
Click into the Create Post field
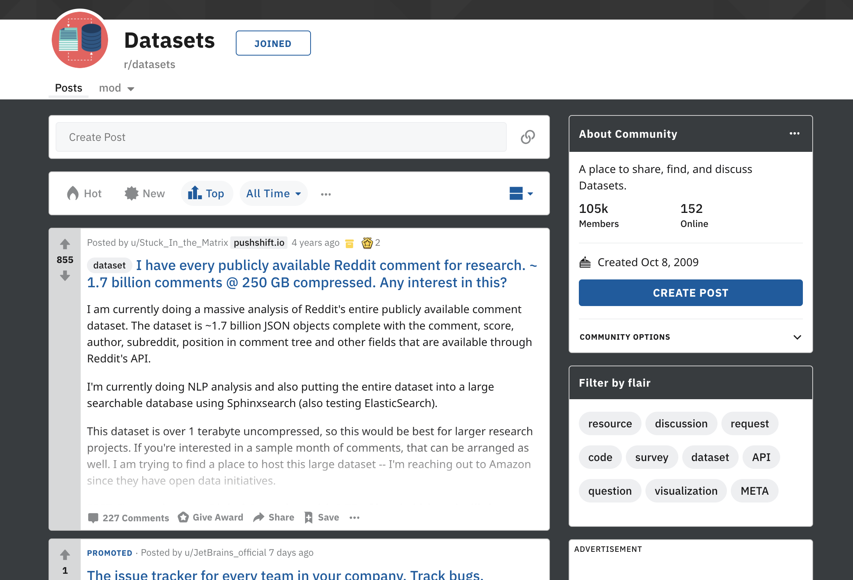click(x=281, y=137)
